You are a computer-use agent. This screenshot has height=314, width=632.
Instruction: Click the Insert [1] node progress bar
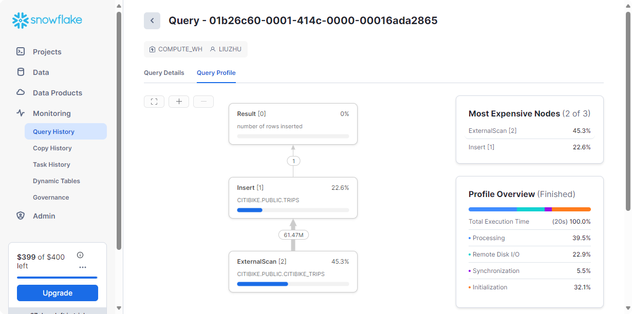click(293, 210)
